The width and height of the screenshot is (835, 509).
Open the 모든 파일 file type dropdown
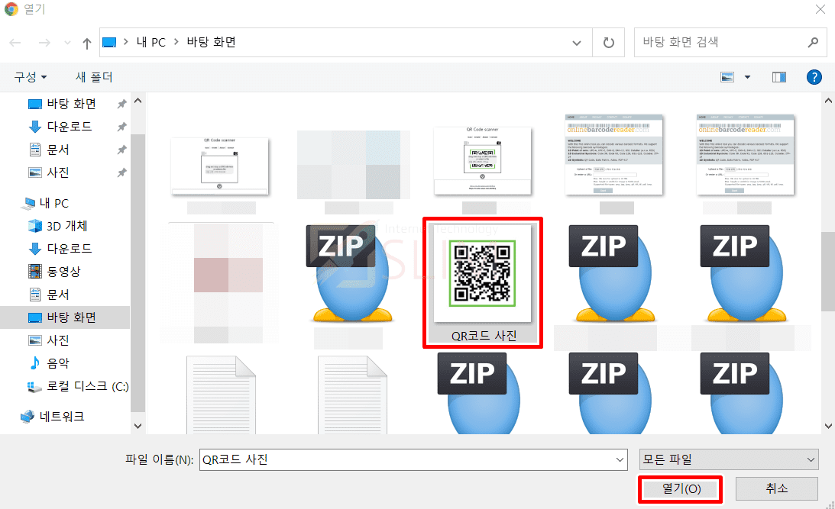coord(729,459)
